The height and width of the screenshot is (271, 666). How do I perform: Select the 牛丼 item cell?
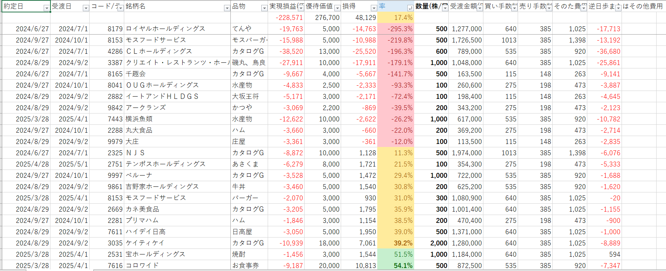249,187
